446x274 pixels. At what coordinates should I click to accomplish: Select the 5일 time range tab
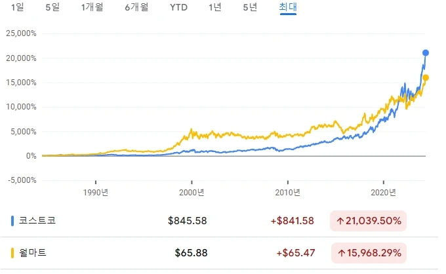[x=52, y=7]
